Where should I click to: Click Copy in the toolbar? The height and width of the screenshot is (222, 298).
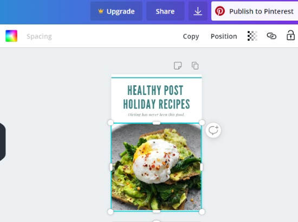(x=191, y=36)
